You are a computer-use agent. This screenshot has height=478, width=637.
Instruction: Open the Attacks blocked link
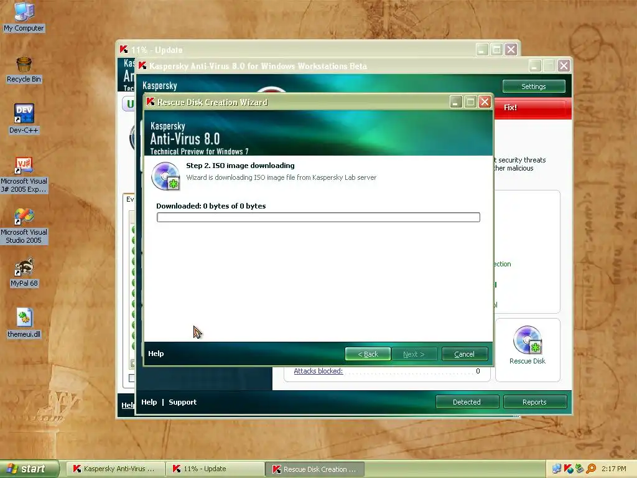click(318, 371)
